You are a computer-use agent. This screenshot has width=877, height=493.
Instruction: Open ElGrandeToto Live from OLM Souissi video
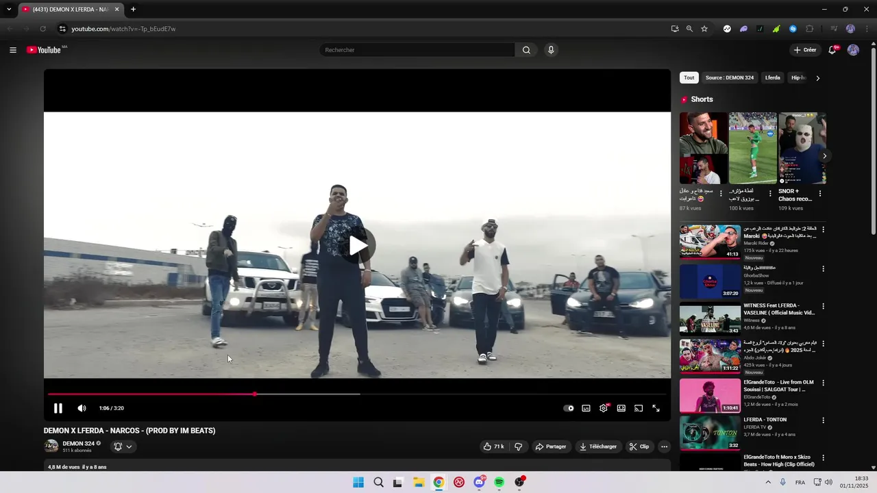coord(710,395)
